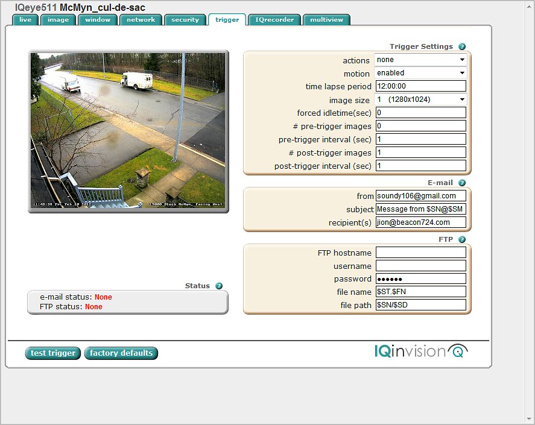Click the FTP file name field
535x425 pixels.
point(420,292)
